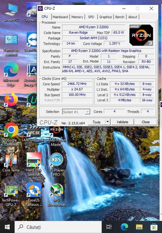The height and width of the screenshot is (233, 162).
Task: Go to the Bench tab
Action: point(120,17)
